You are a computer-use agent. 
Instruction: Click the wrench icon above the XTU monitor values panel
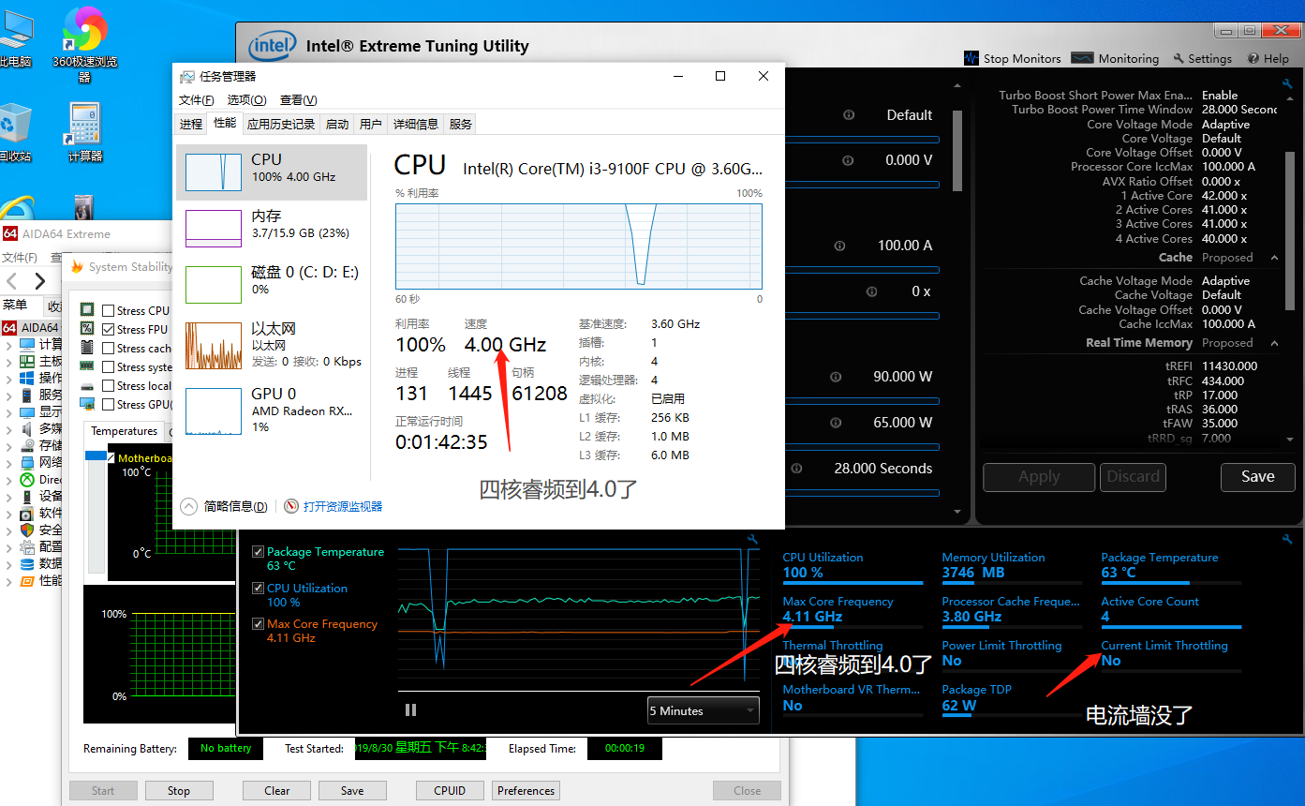(1287, 538)
